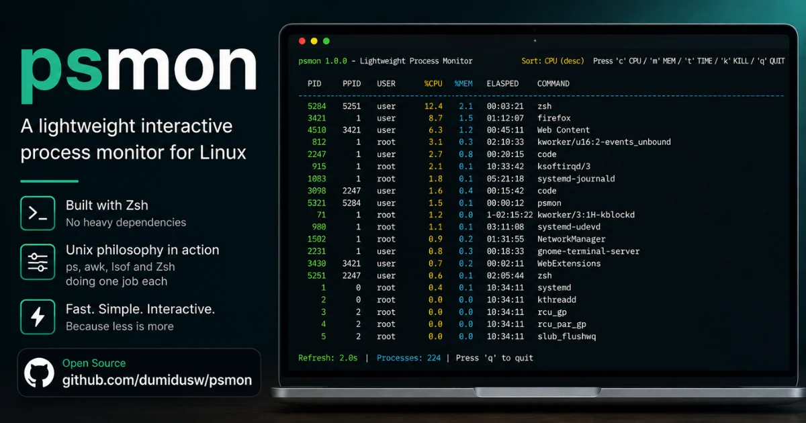Screen dimensions: 806x423
Task: Select the systemd-journald process
Action: click(x=576, y=179)
